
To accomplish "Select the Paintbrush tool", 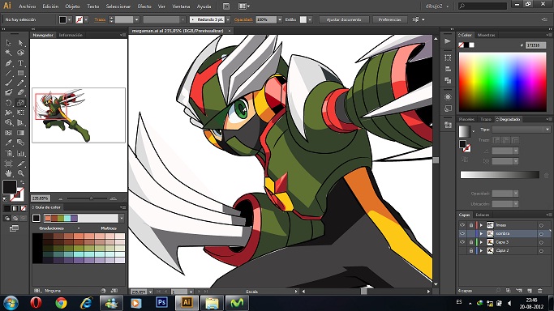I will [x=8, y=83].
